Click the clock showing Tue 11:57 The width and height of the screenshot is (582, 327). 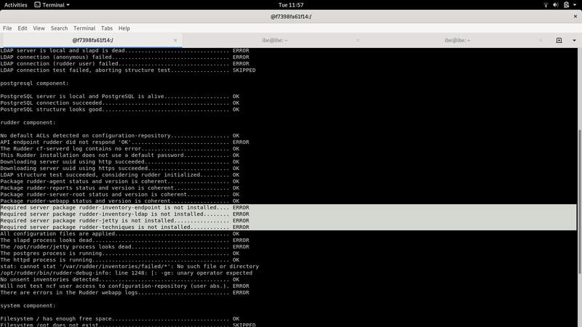(x=290, y=5)
